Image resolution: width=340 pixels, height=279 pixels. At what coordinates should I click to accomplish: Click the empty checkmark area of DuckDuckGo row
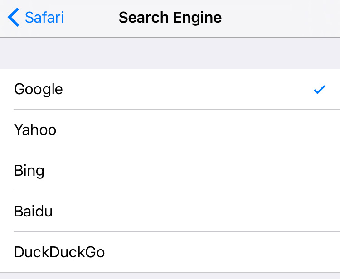point(320,252)
